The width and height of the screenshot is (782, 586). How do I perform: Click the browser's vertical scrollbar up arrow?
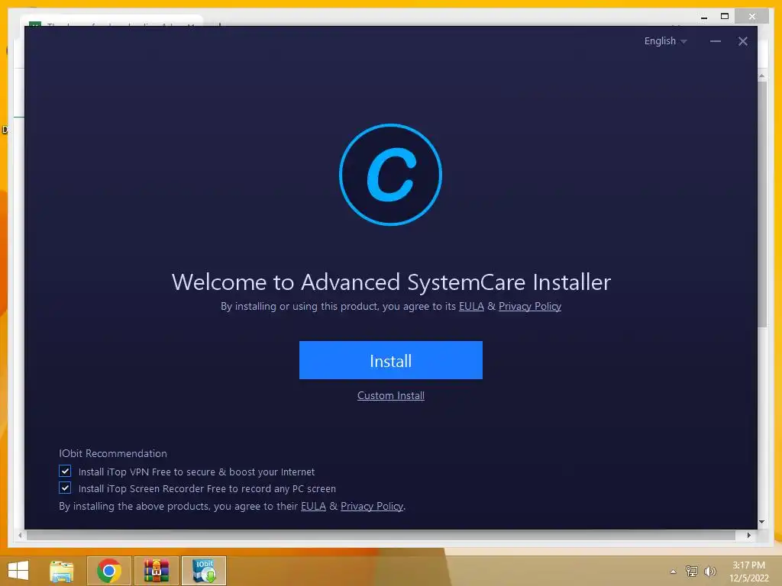761,76
